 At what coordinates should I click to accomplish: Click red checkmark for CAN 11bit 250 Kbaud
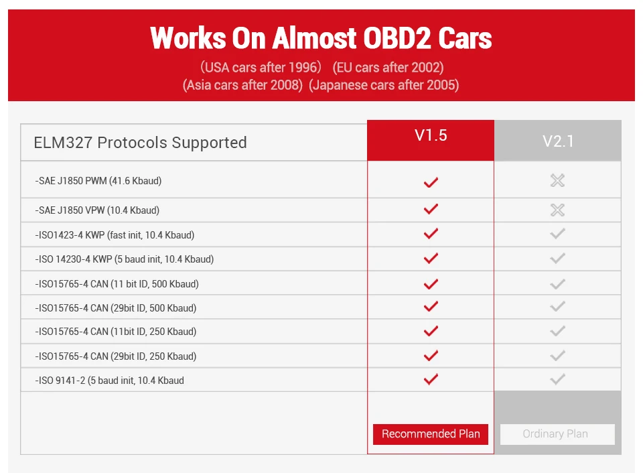tap(431, 331)
